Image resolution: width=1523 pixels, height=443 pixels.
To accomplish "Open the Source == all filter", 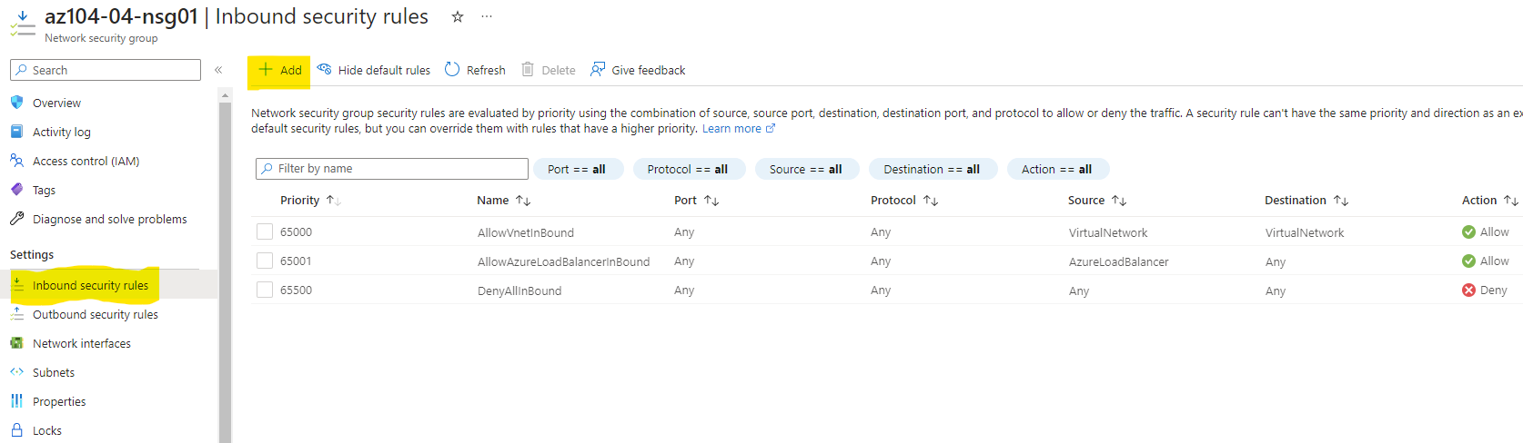I will [x=806, y=169].
